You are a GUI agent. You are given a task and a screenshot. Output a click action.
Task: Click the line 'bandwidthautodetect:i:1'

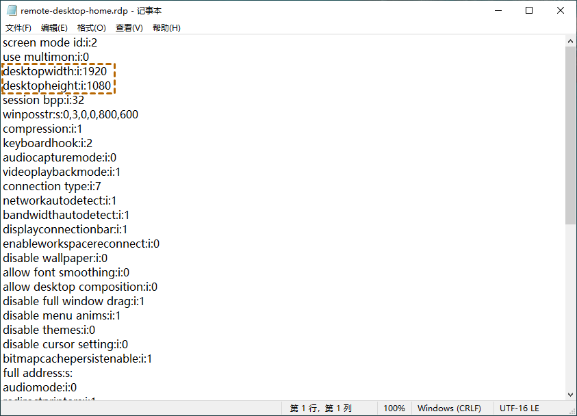[x=66, y=215]
